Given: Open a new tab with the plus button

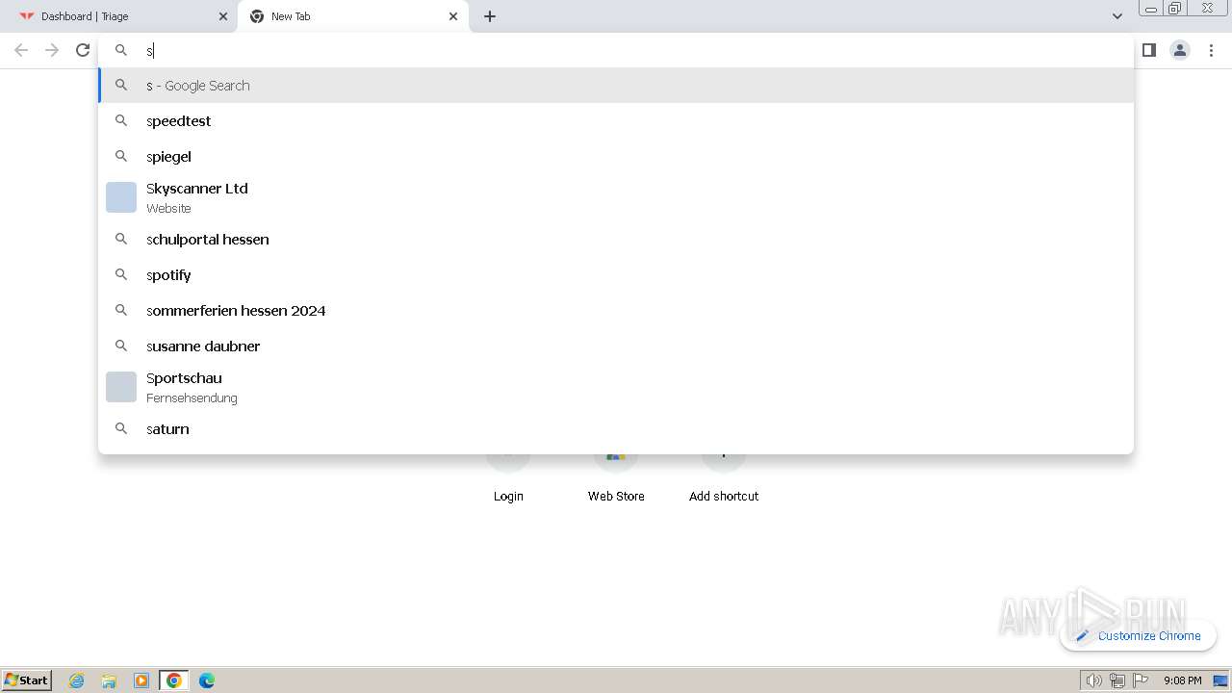Looking at the screenshot, I should (x=489, y=16).
